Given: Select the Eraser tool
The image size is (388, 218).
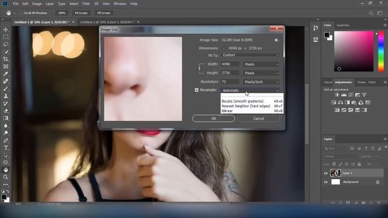Looking at the screenshot, I should click(5, 111).
